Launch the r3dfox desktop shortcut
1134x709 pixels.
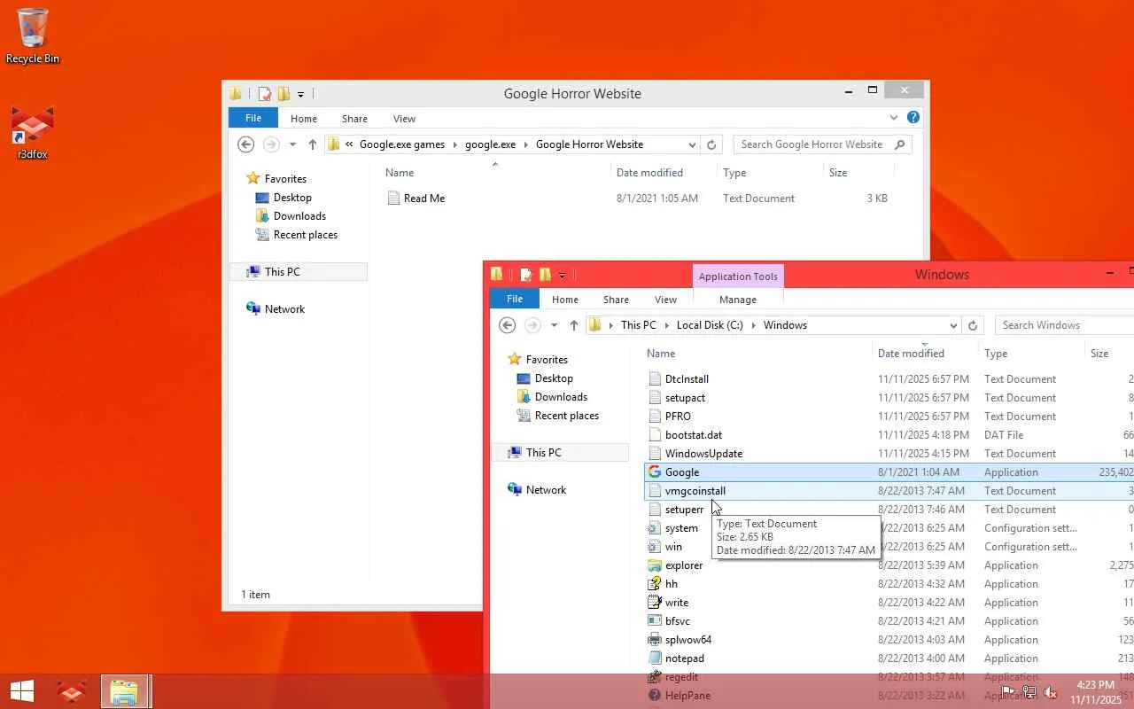tap(33, 133)
